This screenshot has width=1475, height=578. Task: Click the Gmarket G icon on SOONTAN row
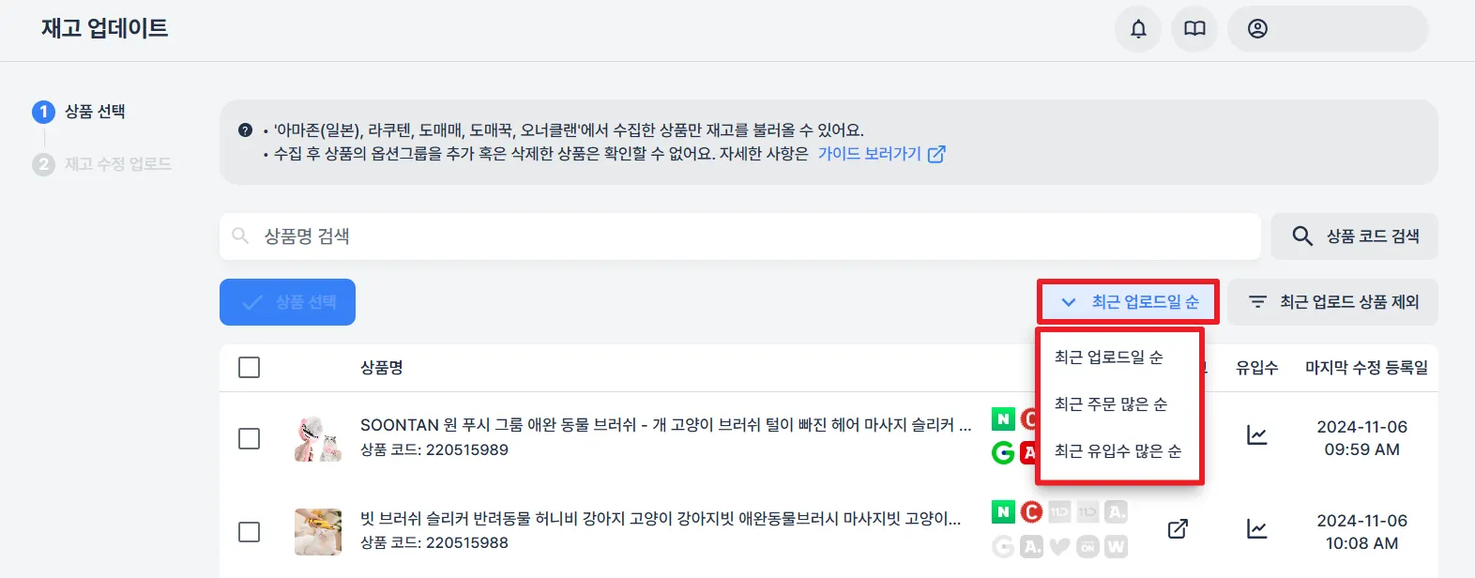1003,453
